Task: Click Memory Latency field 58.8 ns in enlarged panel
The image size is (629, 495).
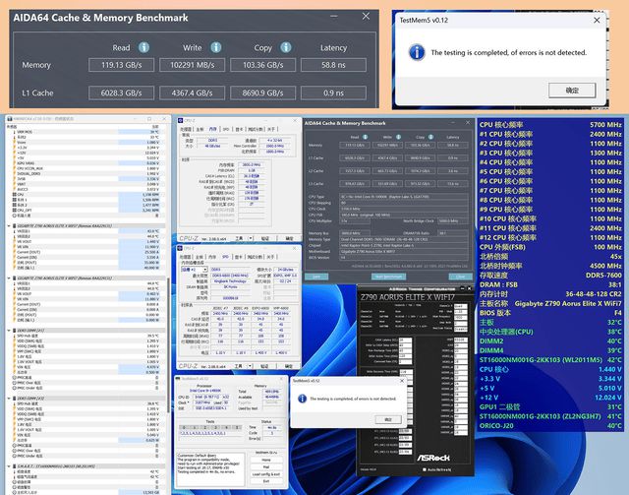Action: [333, 65]
